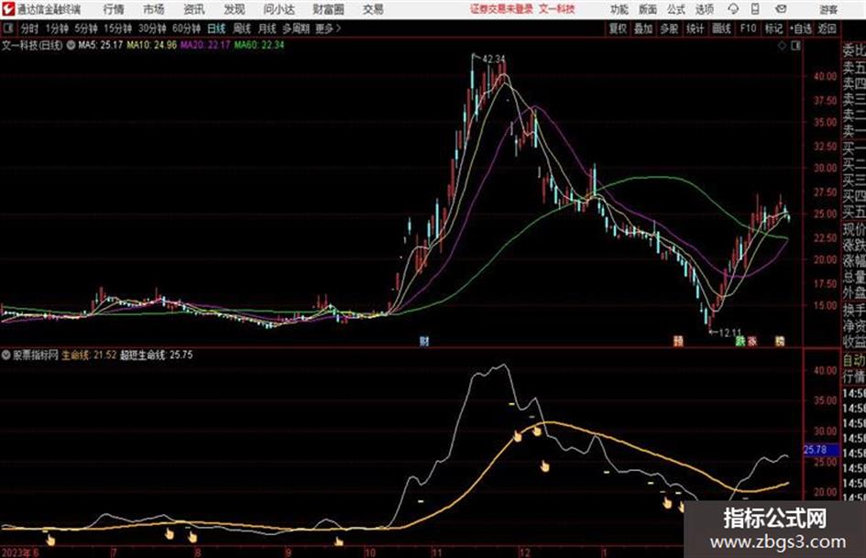Click the headset customer service icon

(733, 9)
